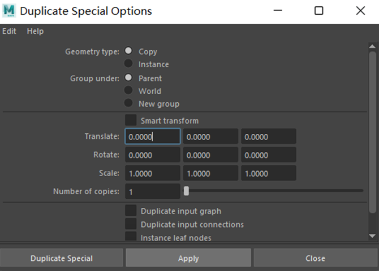Viewport: 379px width, 271px height.
Task: Click the Apply button
Action: click(x=188, y=258)
